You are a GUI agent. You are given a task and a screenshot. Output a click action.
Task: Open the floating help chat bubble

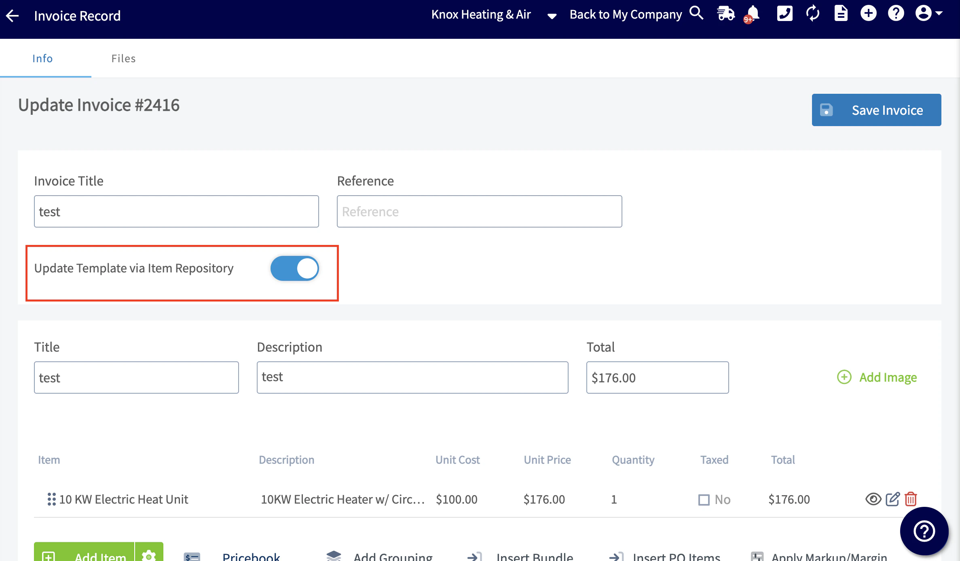924,531
